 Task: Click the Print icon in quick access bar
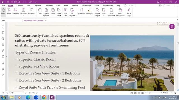pyautogui.click(x=15, y=2)
